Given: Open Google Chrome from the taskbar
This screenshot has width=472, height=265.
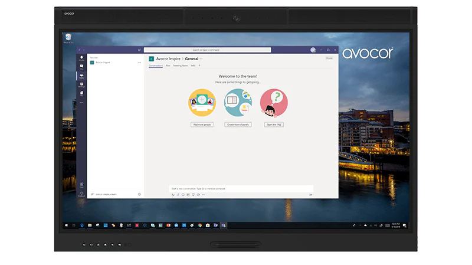Looking at the screenshot, I should click(x=200, y=225).
